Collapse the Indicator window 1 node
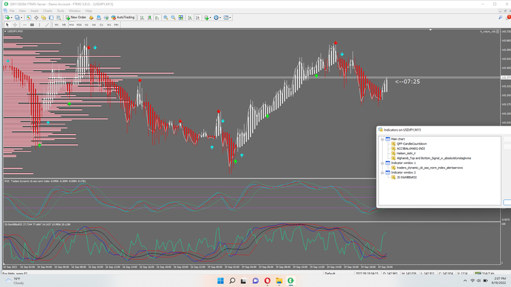The image size is (511, 287). [382, 163]
